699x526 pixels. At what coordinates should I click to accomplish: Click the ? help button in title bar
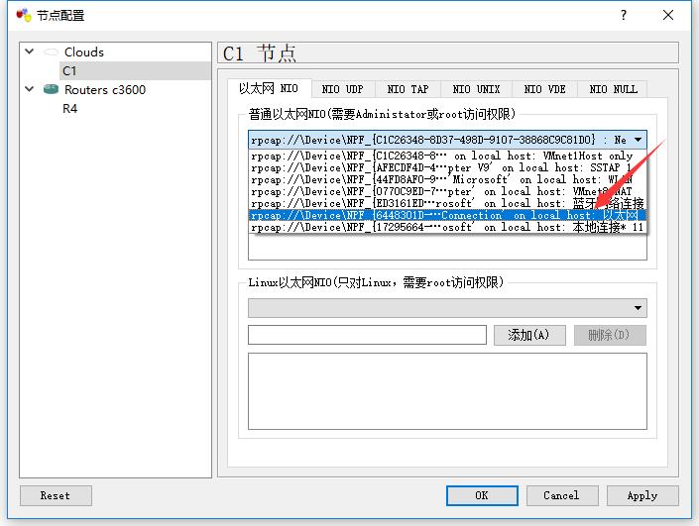(624, 15)
